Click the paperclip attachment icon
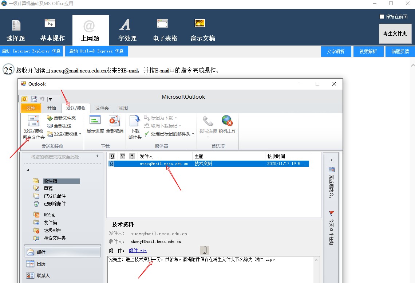Viewport: 415px width, 283px height. (x=204, y=250)
